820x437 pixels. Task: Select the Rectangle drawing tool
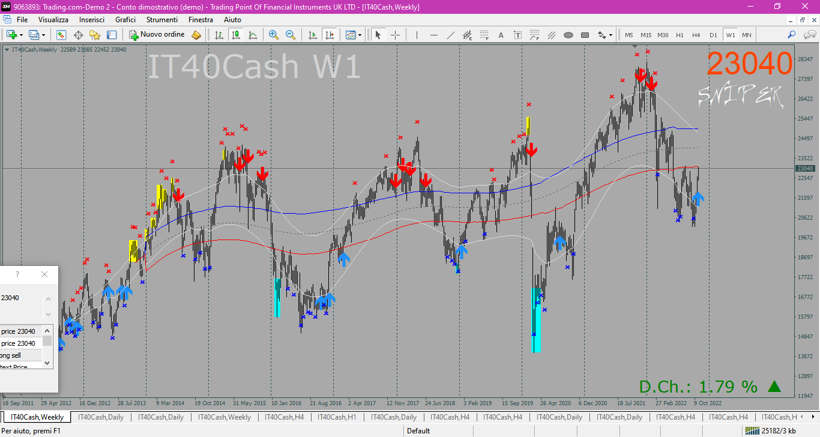(585, 35)
